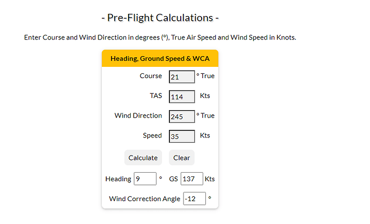Click the Course input field
Viewport: 370px width, 224px height.
[181, 77]
